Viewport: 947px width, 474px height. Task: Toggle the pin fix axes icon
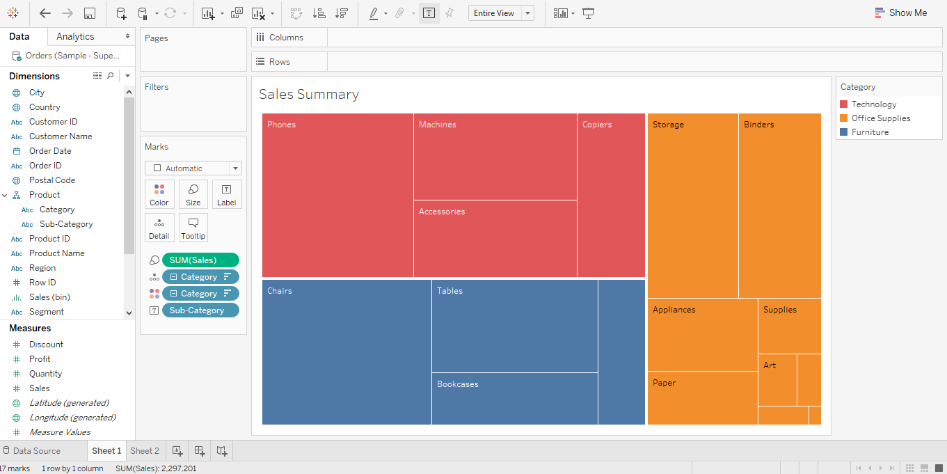point(449,13)
